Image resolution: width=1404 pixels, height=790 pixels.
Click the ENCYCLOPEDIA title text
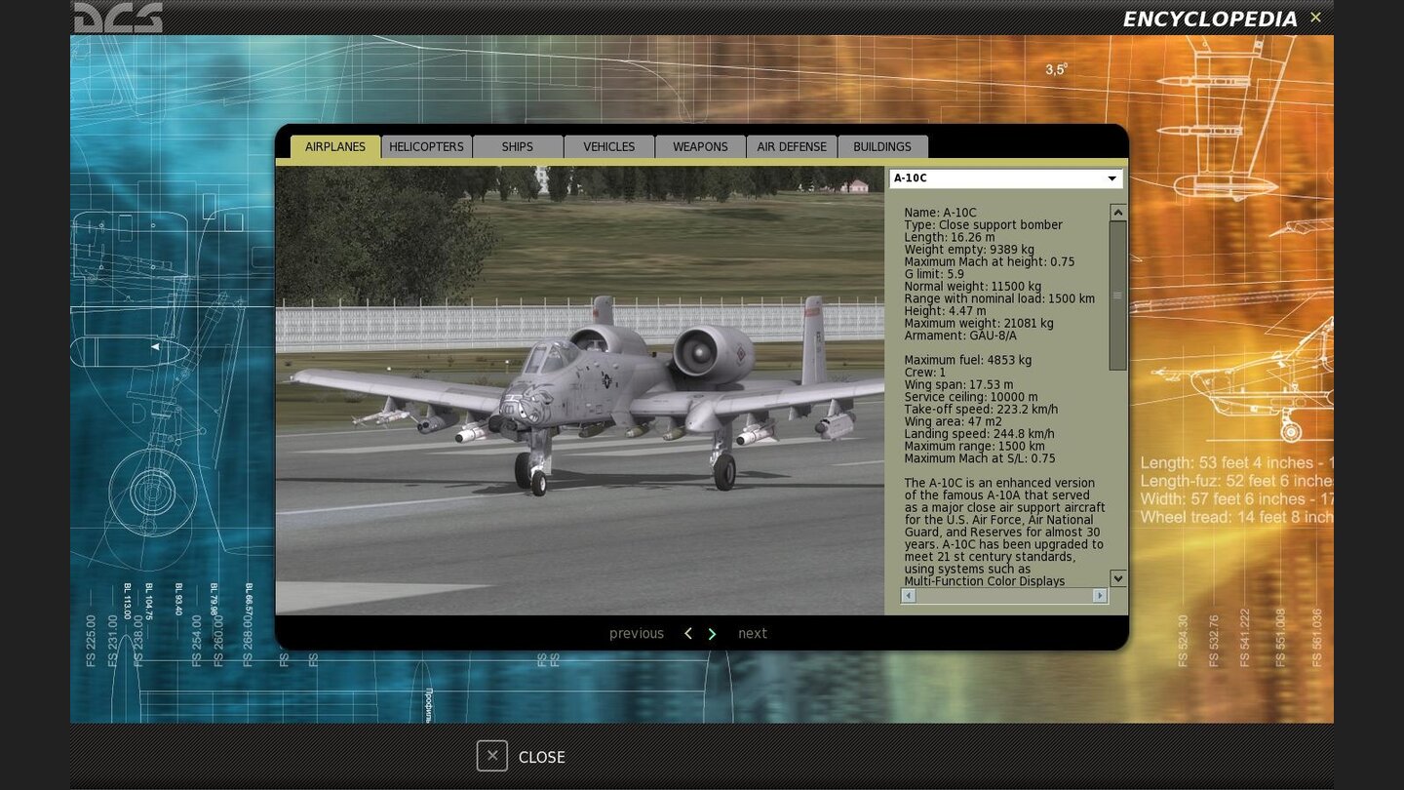pos(1210,19)
